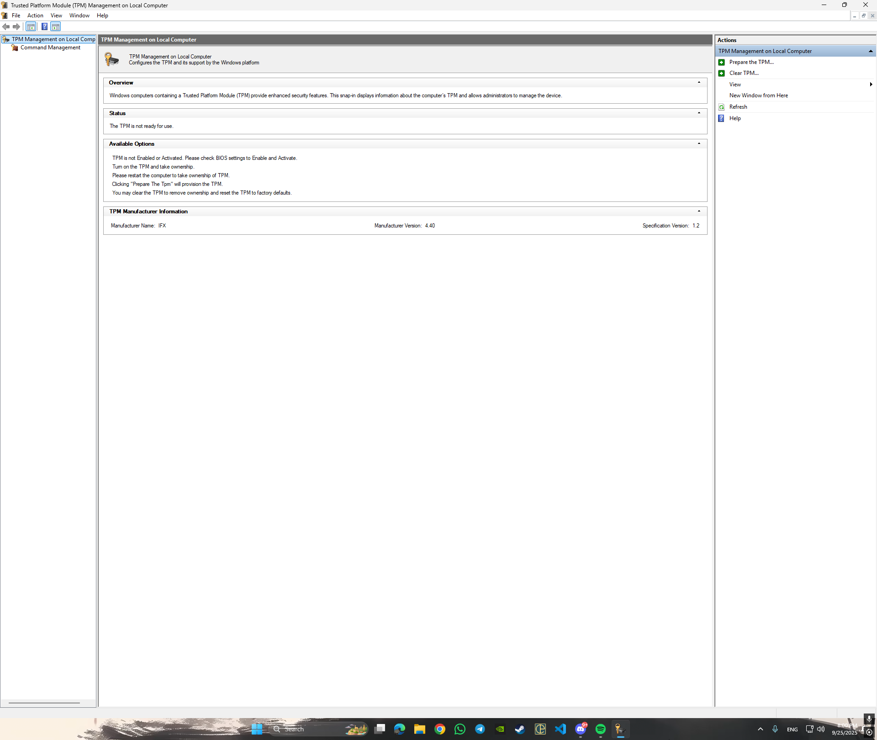Click New Window from Here
This screenshot has height=740, width=877.
[x=758, y=95]
